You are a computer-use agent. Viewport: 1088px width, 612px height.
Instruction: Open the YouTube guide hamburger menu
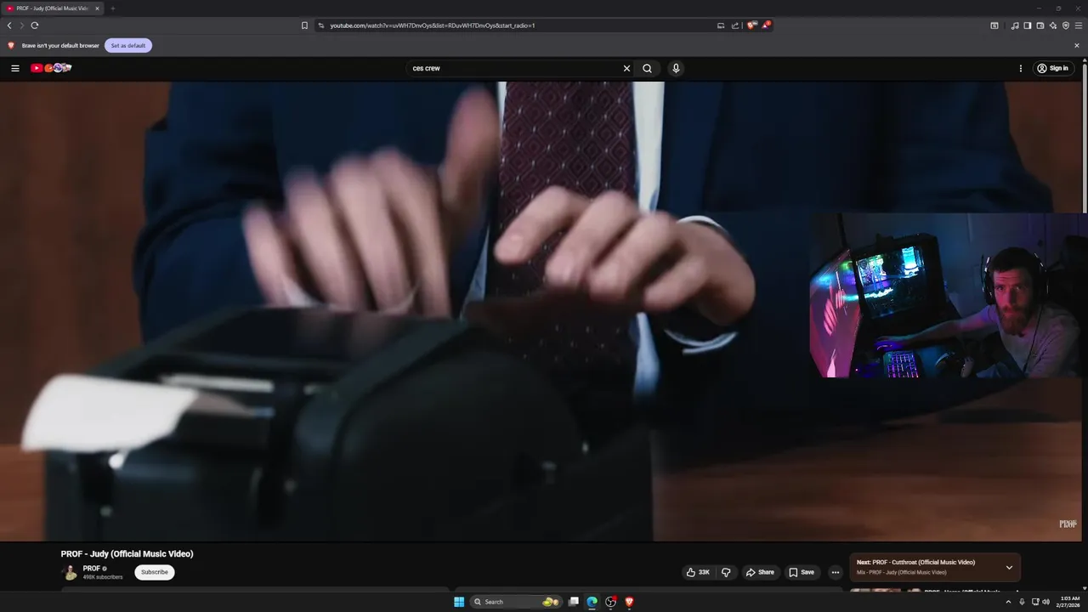[x=14, y=68]
